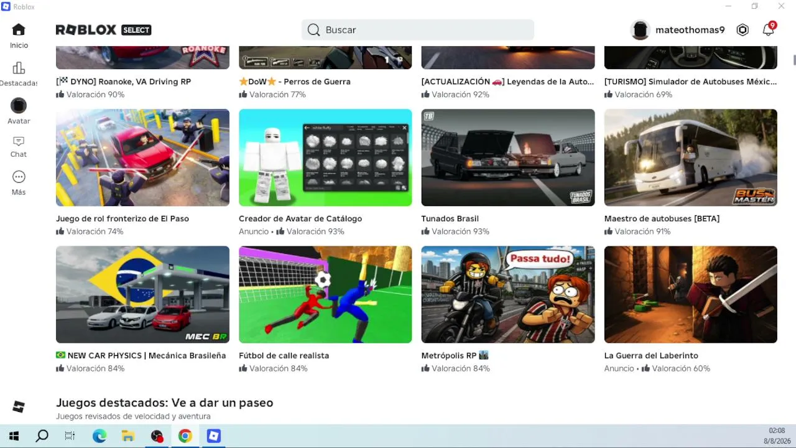The image size is (796, 448).
Task: Open the Tunados Brasil game thumbnail
Action: (x=508, y=157)
